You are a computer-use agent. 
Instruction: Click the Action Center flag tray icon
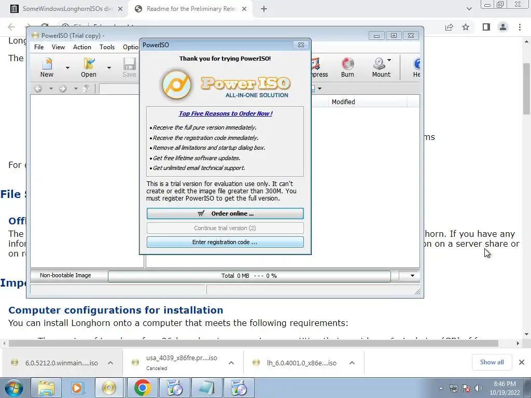click(466, 389)
